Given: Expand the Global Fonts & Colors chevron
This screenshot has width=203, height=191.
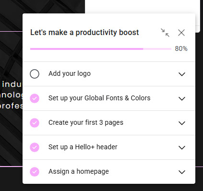Looking at the screenshot, I should 182,98.
